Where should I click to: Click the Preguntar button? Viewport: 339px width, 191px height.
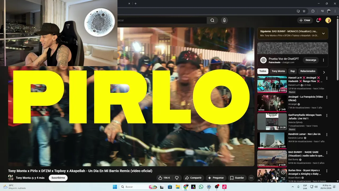(x=216, y=178)
